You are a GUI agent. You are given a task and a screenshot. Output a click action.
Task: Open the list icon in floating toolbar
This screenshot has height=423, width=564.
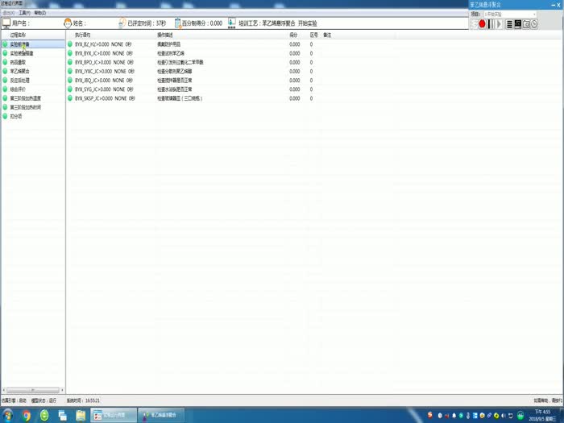point(508,24)
